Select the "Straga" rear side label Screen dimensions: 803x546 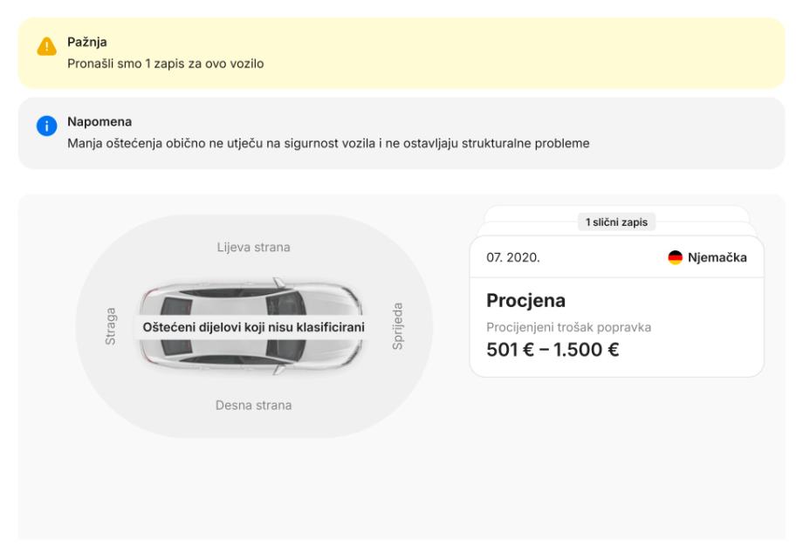tap(111, 326)
